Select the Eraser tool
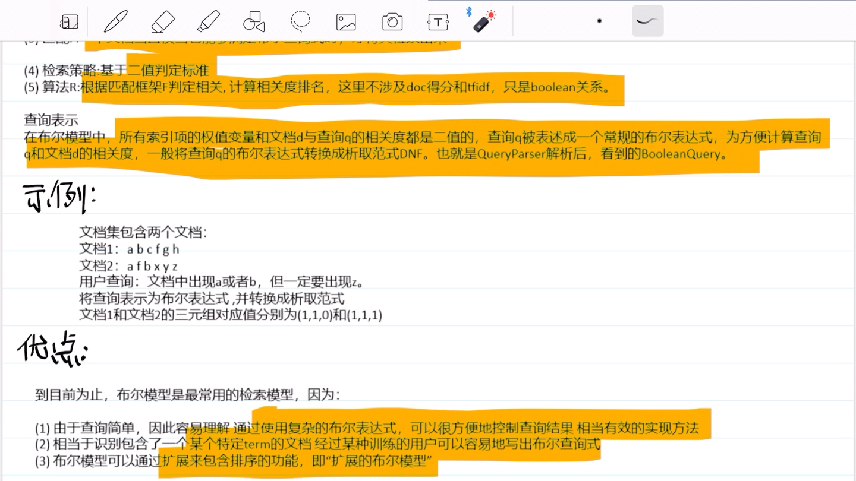The height and width of the screenshot is (481, 856). (x=162, y=22)
